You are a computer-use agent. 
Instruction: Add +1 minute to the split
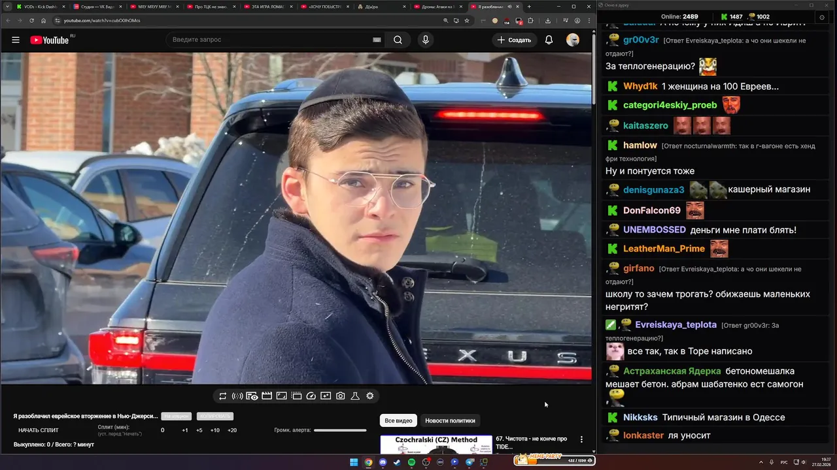click(x=185, y=430)
